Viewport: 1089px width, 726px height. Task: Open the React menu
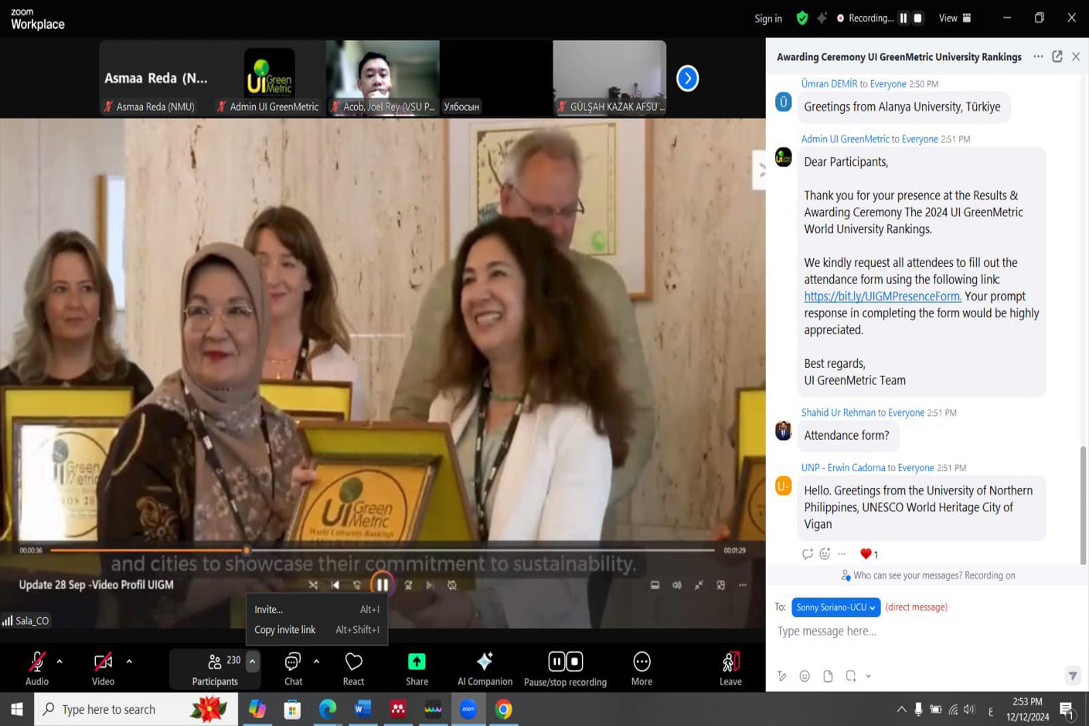click(354, 668)
